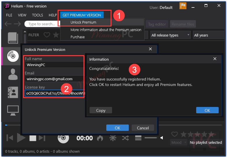Navigate forward with the right arrow

click(x=17, y=24)
